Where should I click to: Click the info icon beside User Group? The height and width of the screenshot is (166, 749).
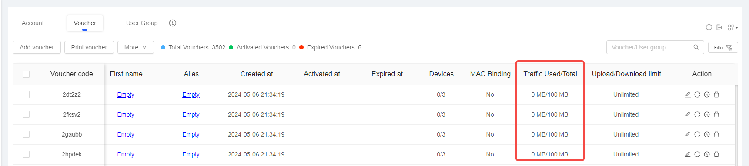point(173,23)
